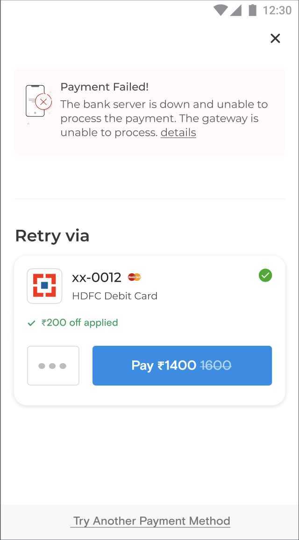Click the Mastercard logo icon
This screenshot has width=299, height=540.
point(135,277)
